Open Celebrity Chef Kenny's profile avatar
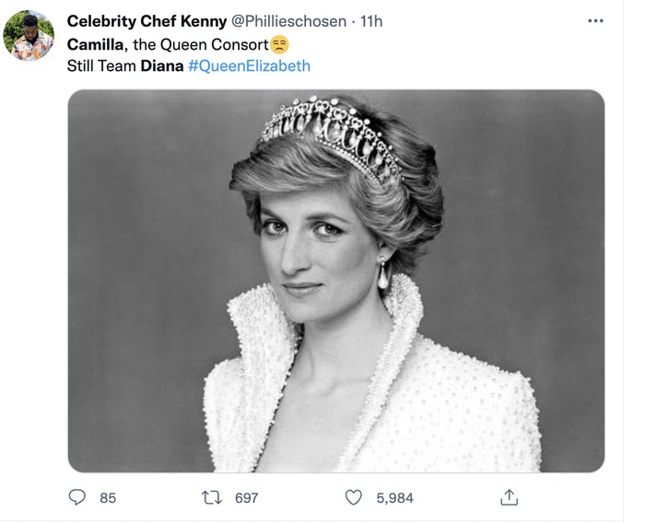Screen dimensions: 645x523 (29, 36)
